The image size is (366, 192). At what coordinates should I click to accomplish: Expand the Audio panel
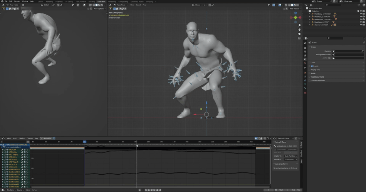[x=313, y=73]
